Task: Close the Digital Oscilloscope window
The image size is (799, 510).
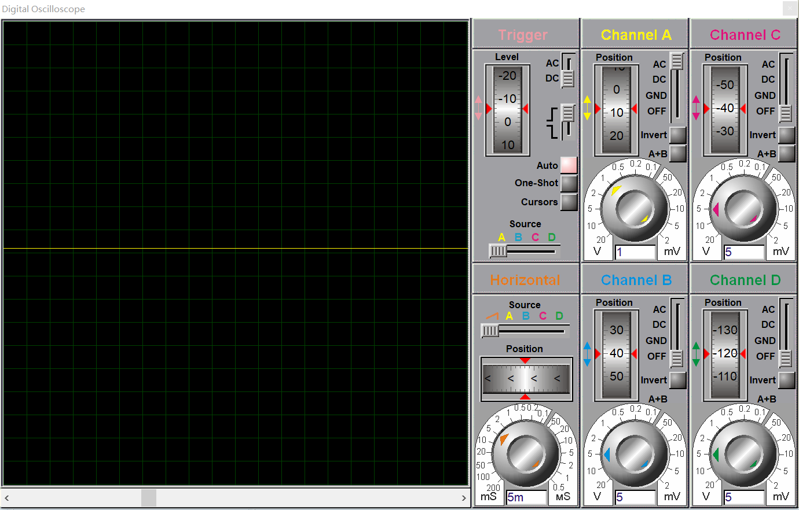Action: click(790, 8)
